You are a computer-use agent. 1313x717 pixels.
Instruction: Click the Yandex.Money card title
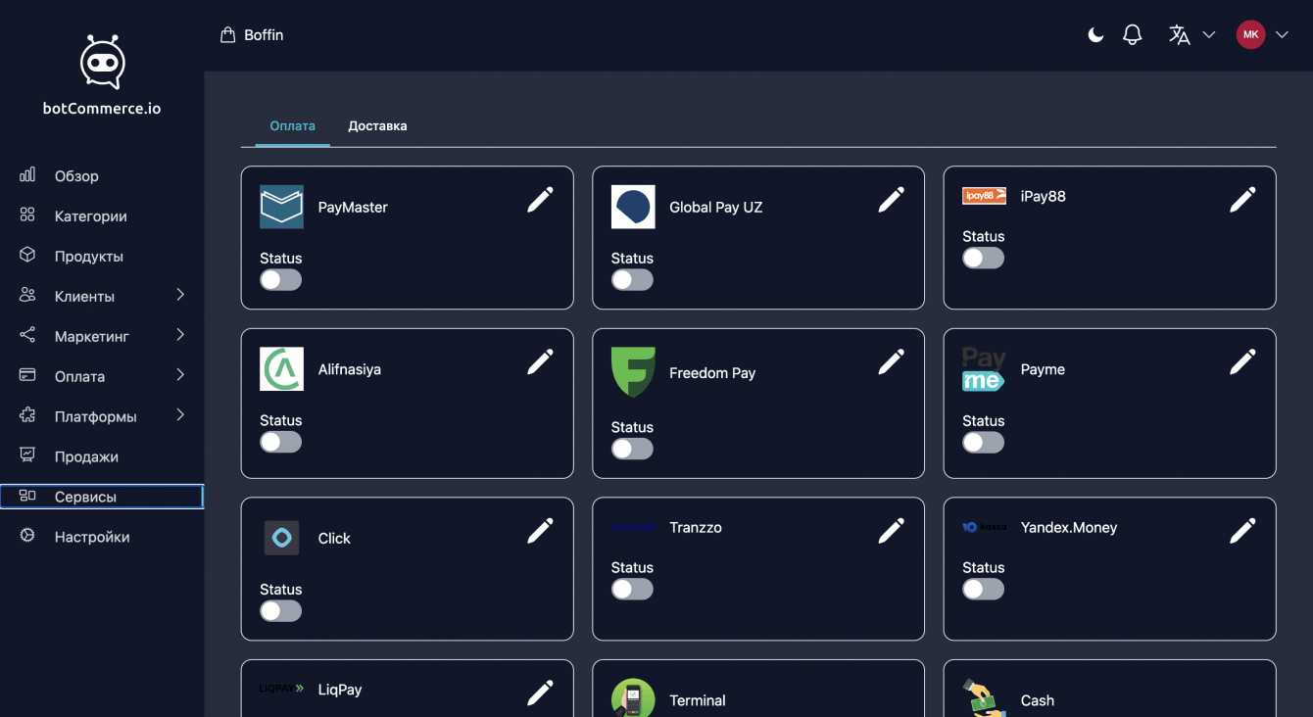coord(1069,527)
